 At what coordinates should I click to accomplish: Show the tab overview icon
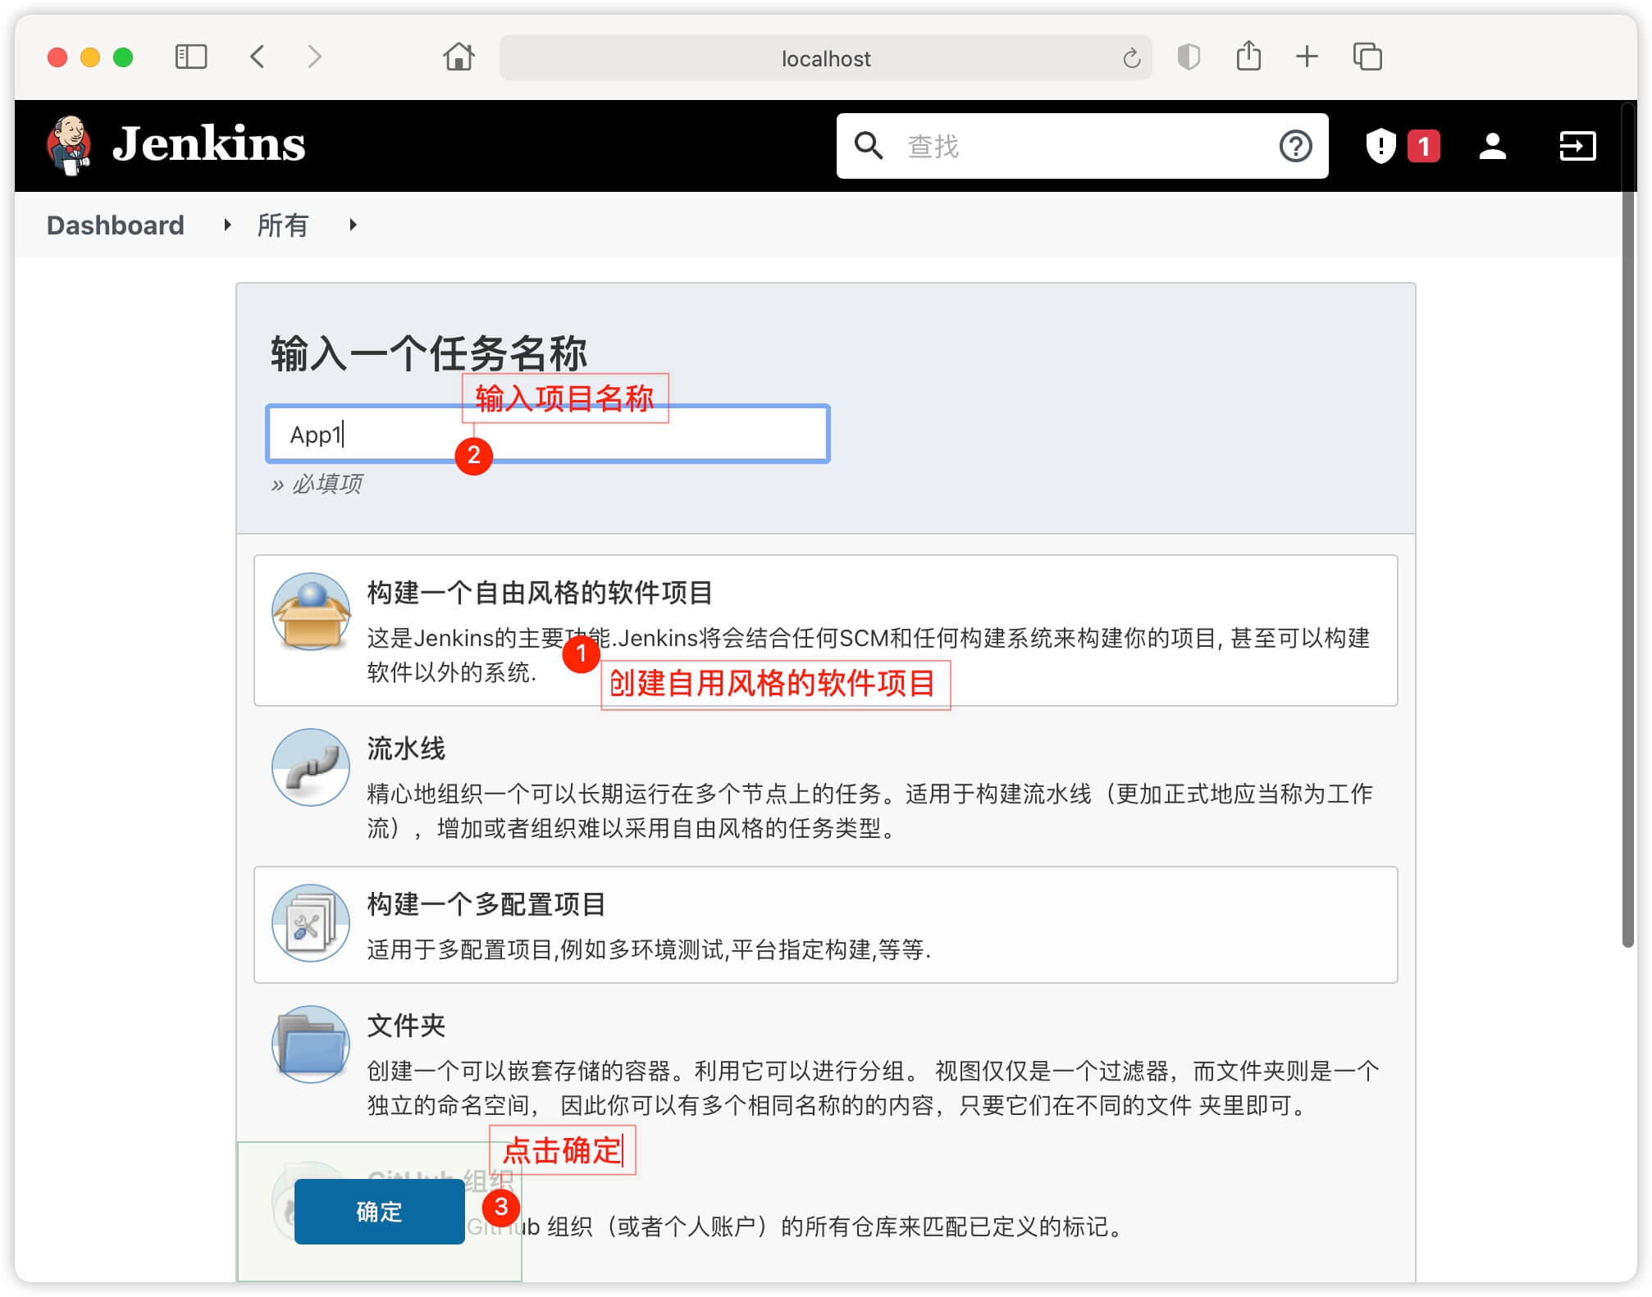[x=1367, y=57]
